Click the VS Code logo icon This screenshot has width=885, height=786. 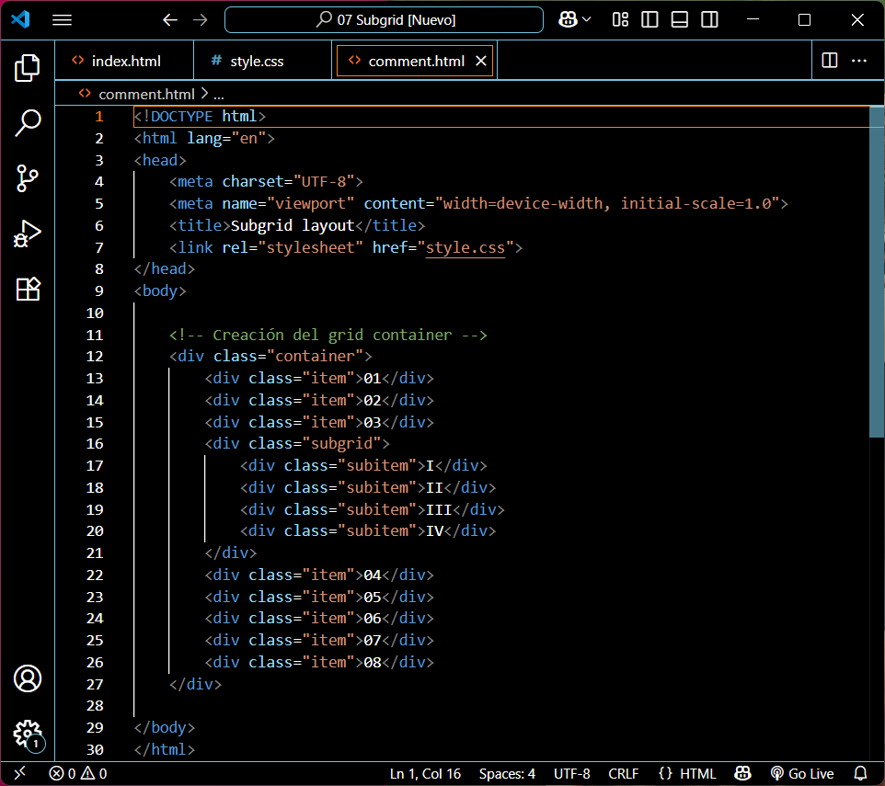point(20,19)
